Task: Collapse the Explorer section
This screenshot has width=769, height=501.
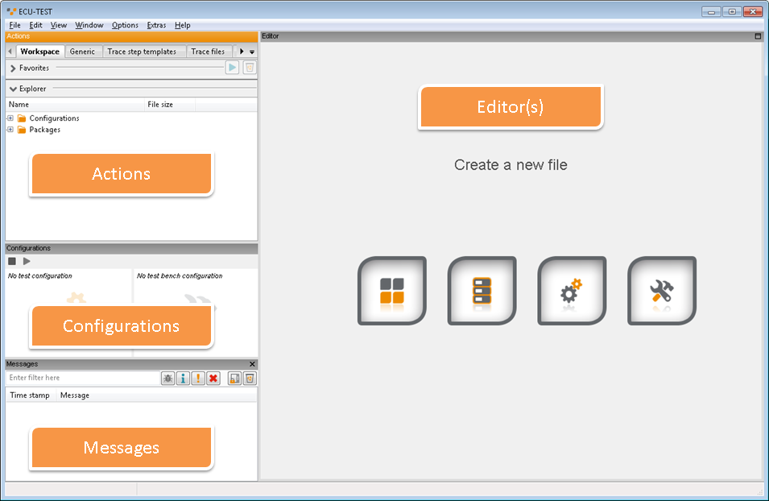Action: pos(13,89)
